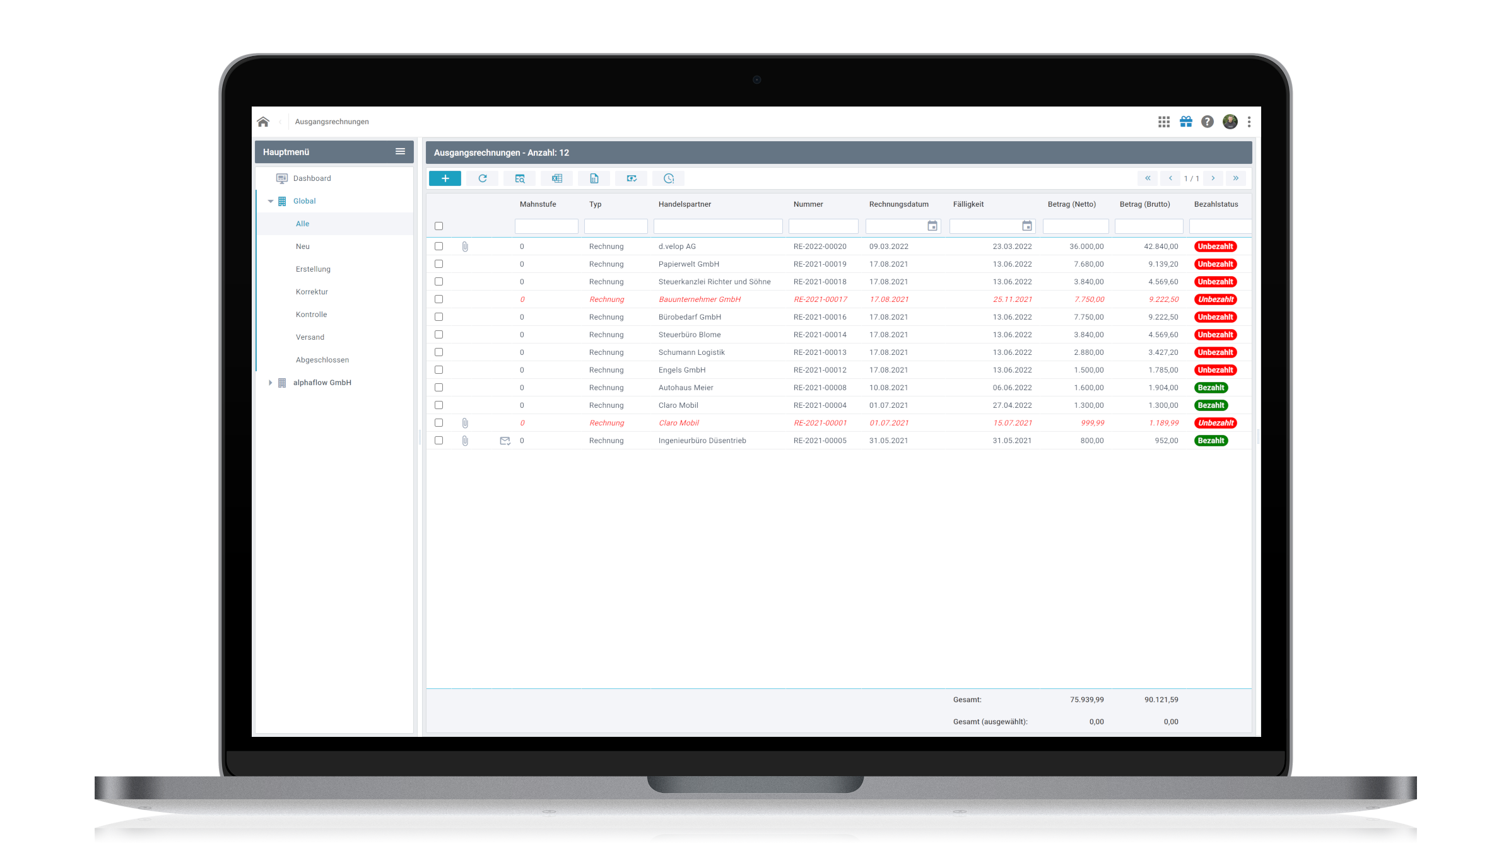The width and height of the screenshot is (1511, 868).
Task: Check the Bauunternehmer GmbH invoice row
Action: [439, 299]
